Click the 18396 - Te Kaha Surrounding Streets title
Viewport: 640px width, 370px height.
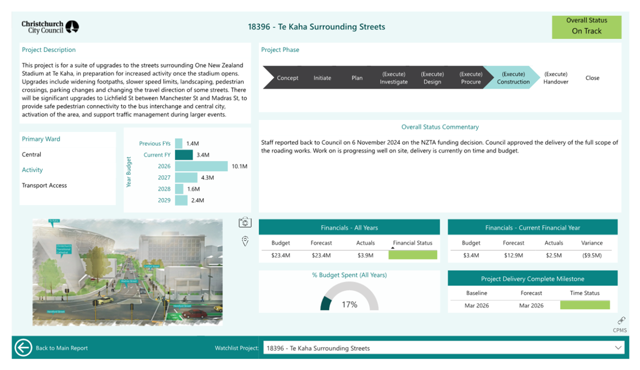pyautogui.click(x=317, y=27)
